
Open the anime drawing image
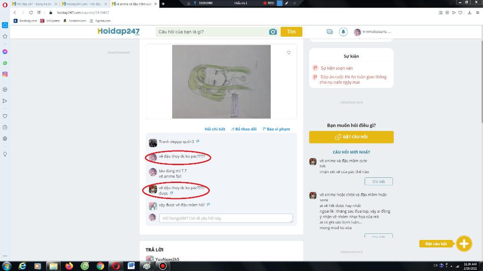tap(221, 82)
